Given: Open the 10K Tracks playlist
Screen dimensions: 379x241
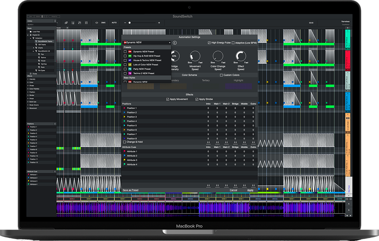Looking at the screenshot, I should coord(42,45).
